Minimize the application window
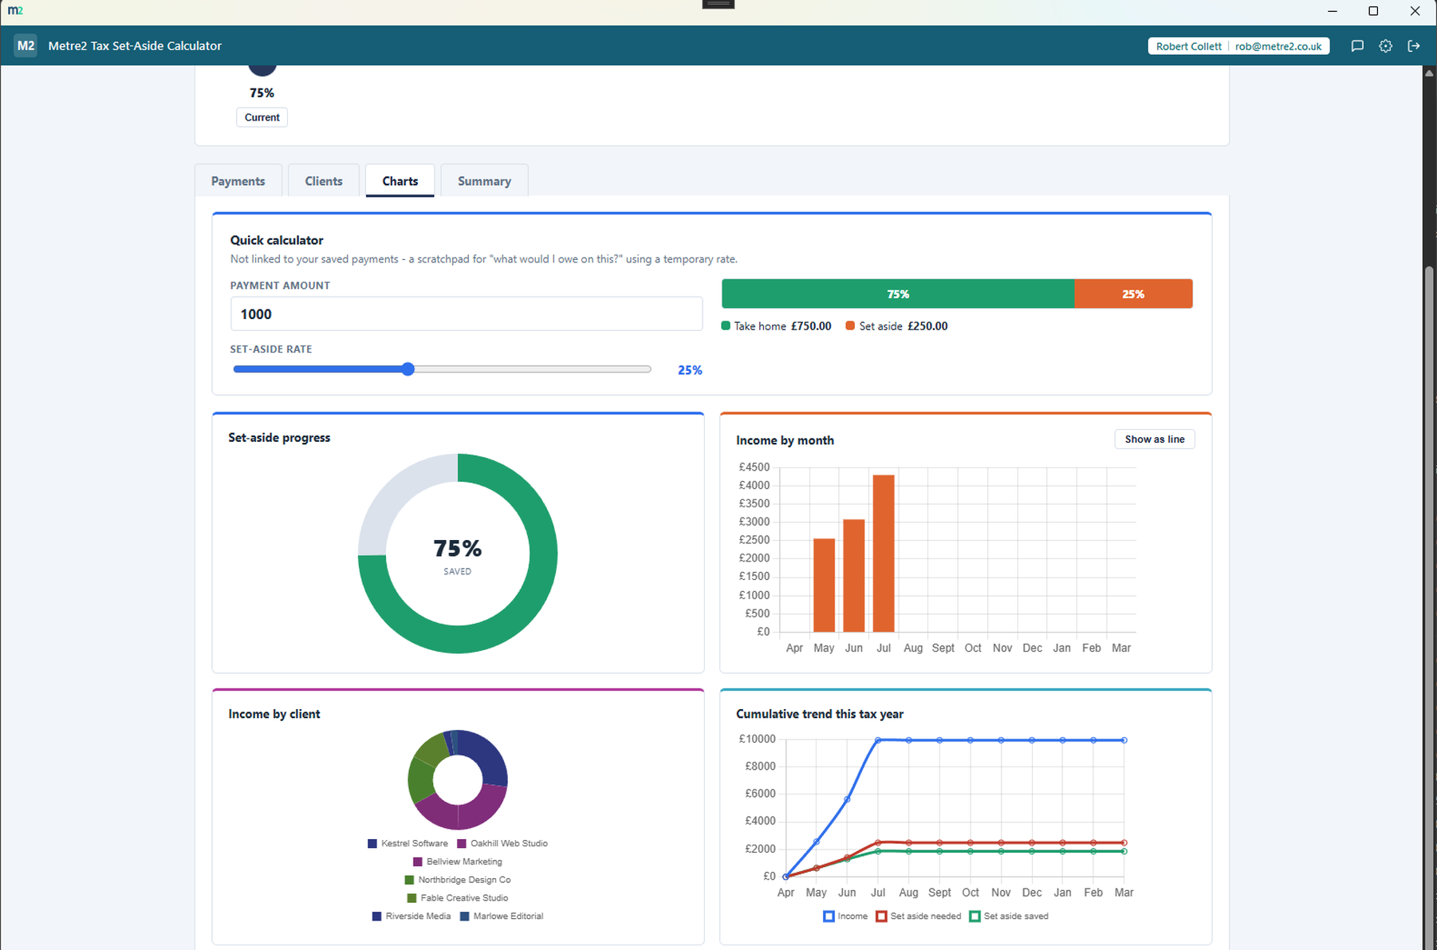 pos(1333,11)
